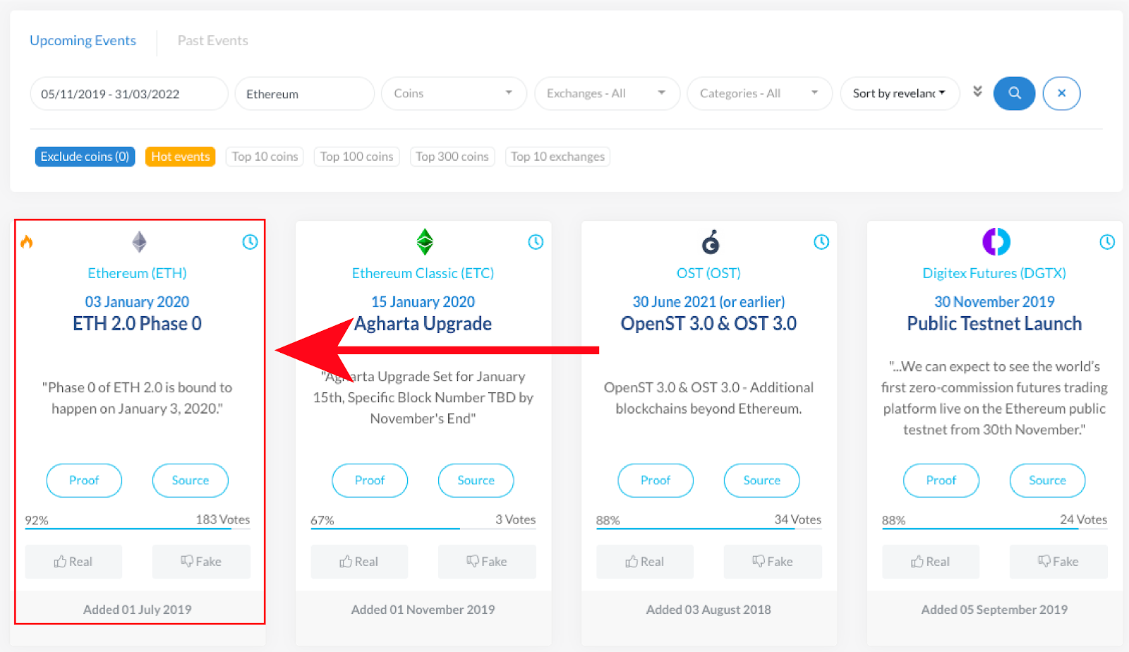The image size is (1129, 652).
Task: Toggle the Exclude coins (0) filter
Action: pyautogui.click(x=85, y=157)
